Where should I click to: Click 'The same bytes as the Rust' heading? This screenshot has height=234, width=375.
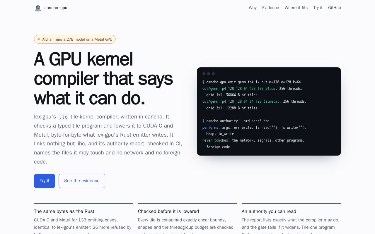[64, 211]
